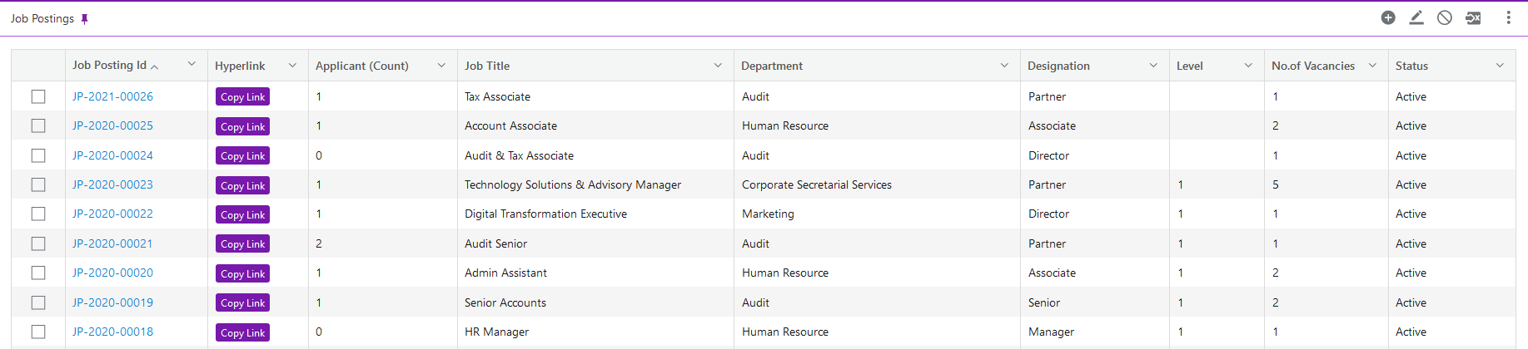Click the pin icon beside Job Postings
1528x349 pixels.
84,19
